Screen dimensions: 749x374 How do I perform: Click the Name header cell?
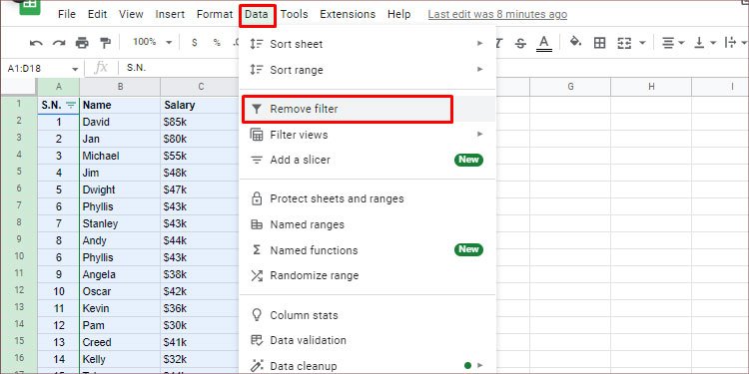tap(120, 105)
